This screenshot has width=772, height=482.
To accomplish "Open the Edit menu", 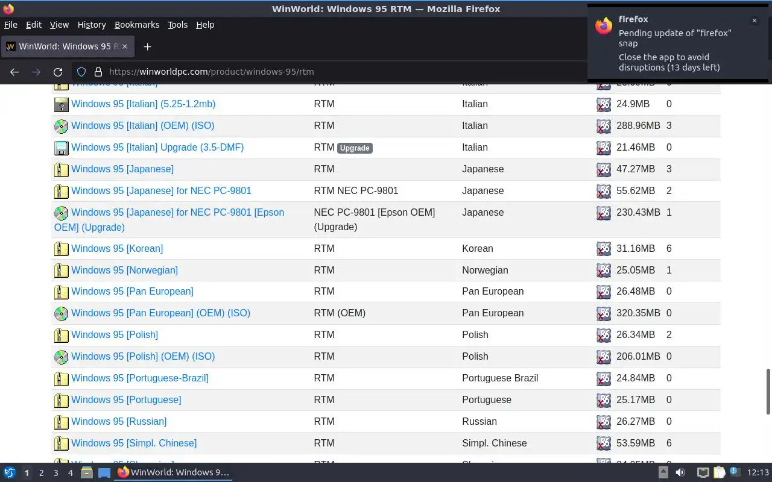I will [x=34, y=25].
